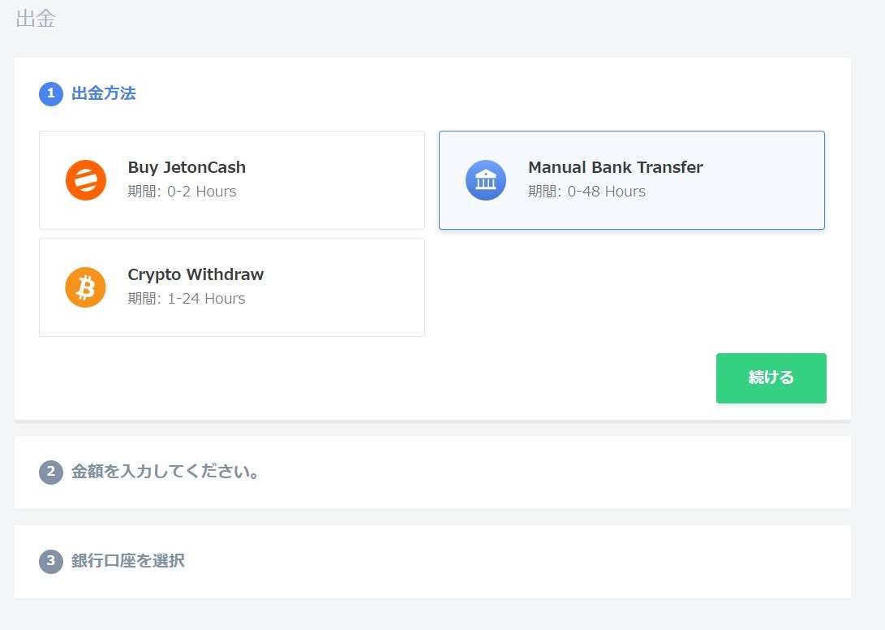Screen dimensions: 885x630
Task: Expand step 3 銀行口座を選択 section
Action: click(432, 561)
